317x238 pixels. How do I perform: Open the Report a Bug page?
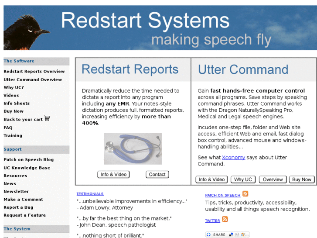(x=18, y=207)
